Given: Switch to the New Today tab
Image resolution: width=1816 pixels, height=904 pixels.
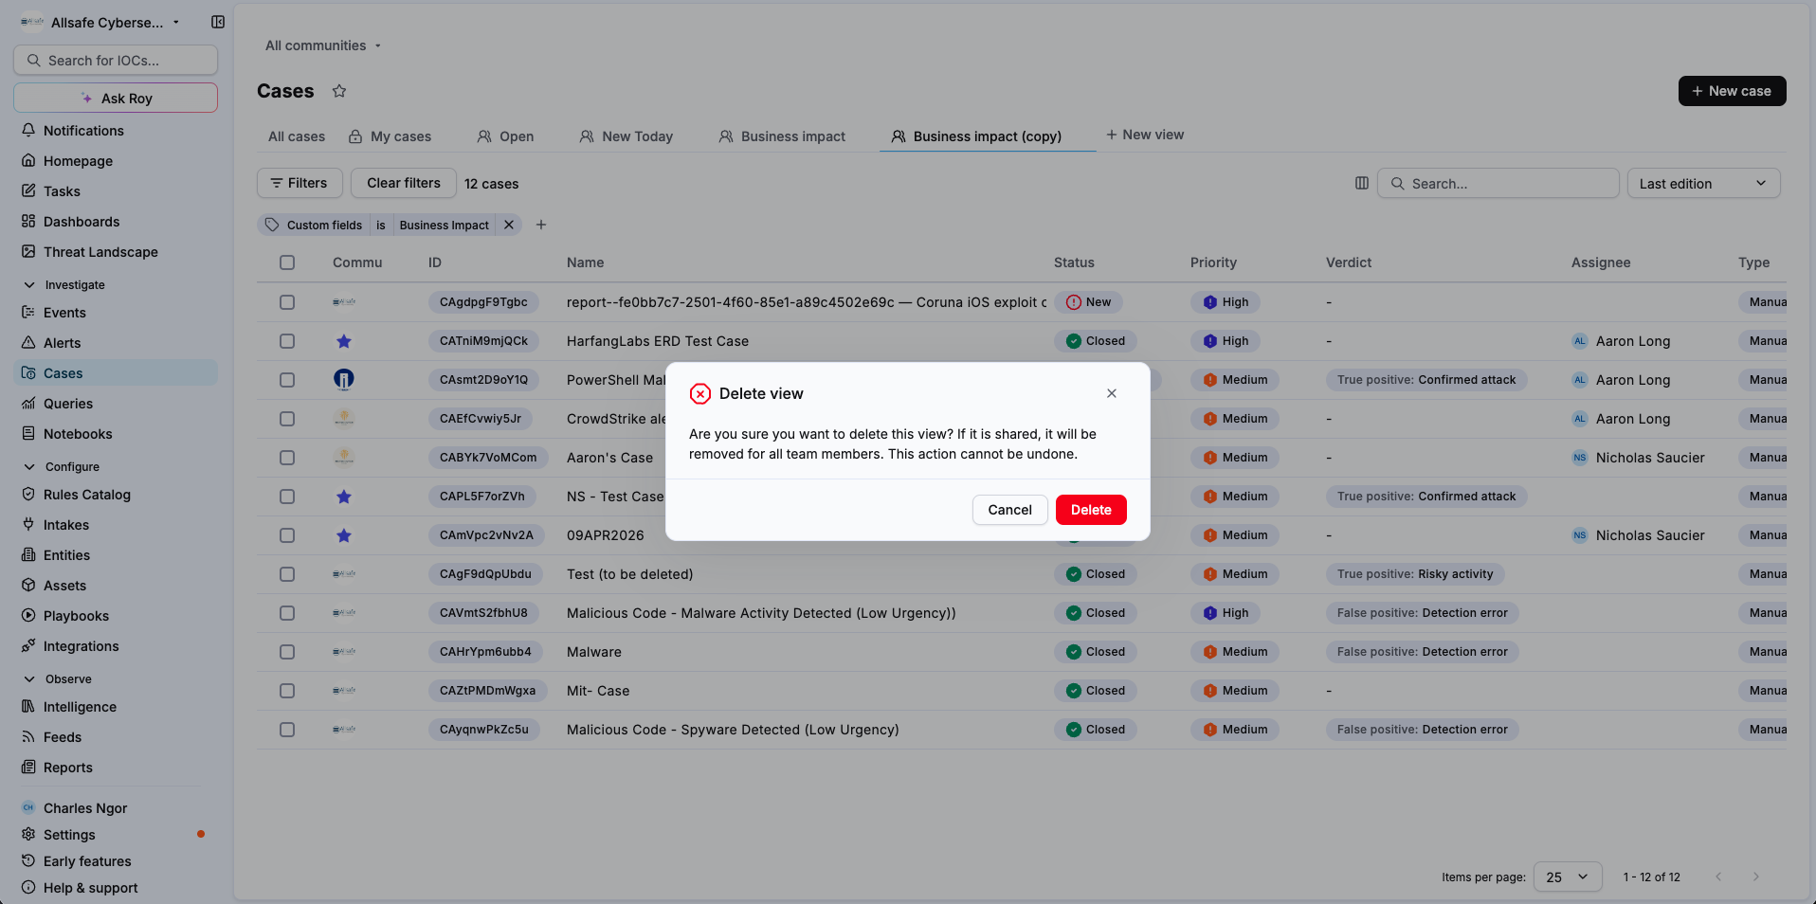Looking at the screenshot, I should 627,136.
